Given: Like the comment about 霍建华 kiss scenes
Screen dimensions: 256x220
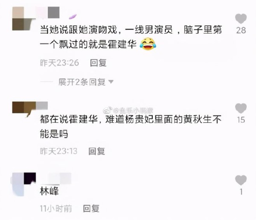Looking at the screenshot, I should tap(241, 18).
